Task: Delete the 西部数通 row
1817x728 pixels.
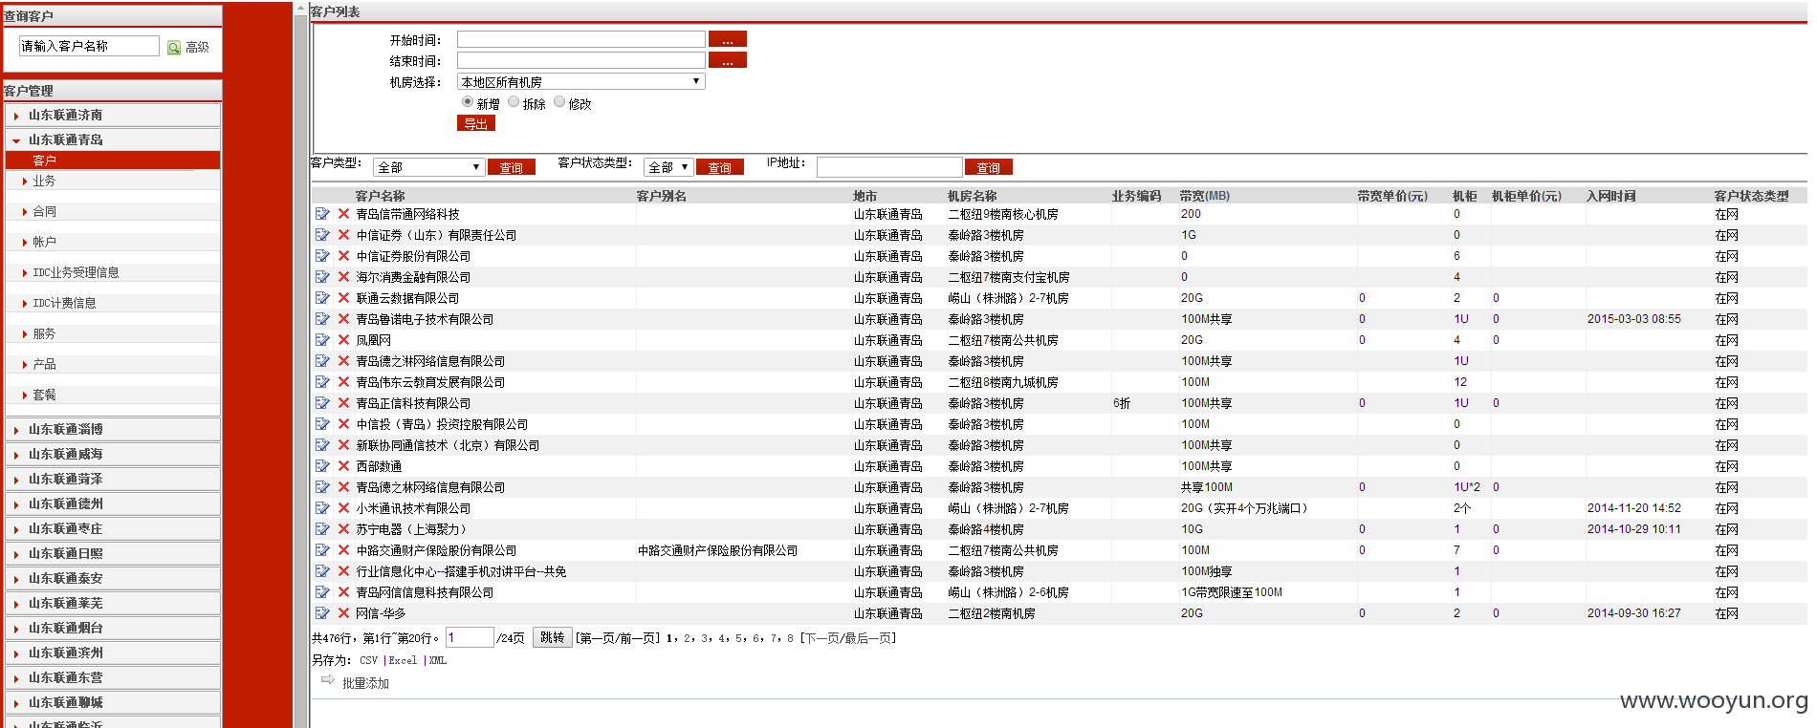Action: pos(343,466)
